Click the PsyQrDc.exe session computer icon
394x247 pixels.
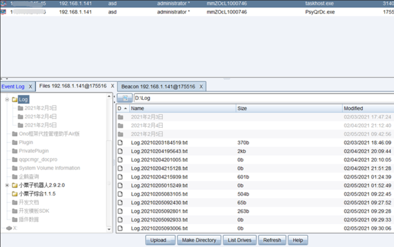[x=4, y=12]
